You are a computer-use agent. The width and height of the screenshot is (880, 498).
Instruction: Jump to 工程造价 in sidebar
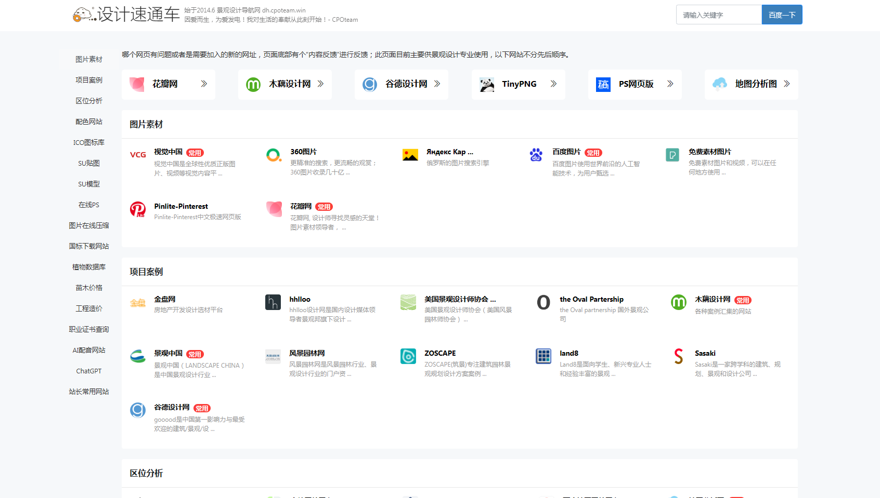(x=89, y=308)
